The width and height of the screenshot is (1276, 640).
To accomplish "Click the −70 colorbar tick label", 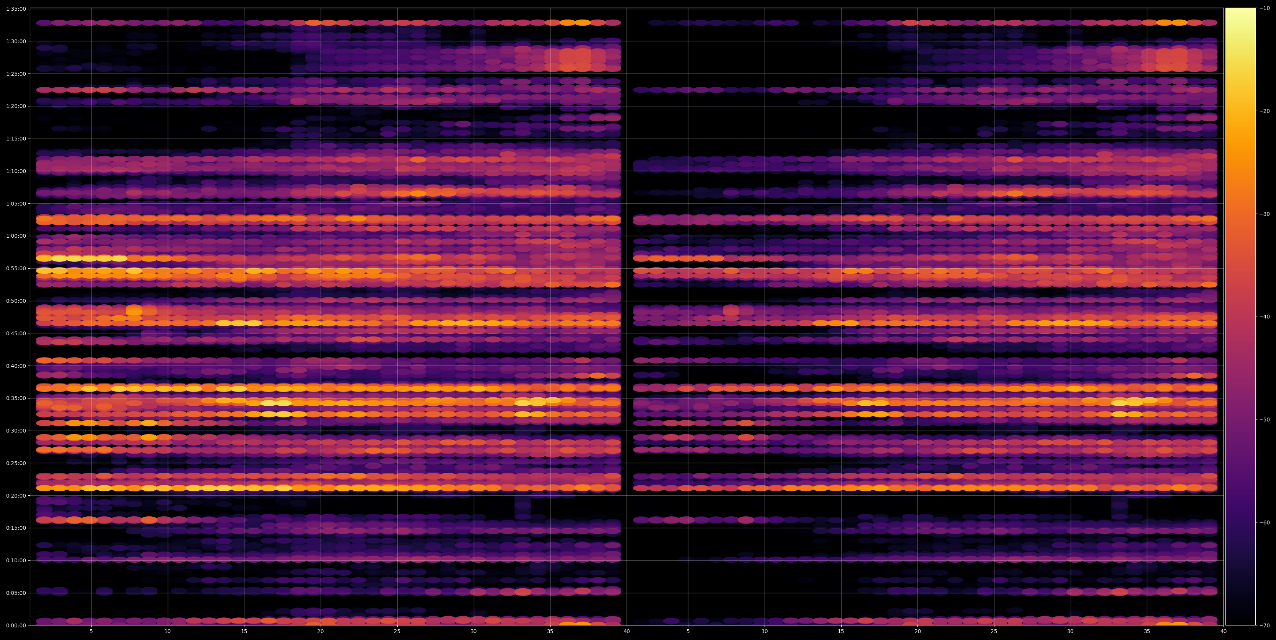I will pyautogui.click(x=1265, y=625).
